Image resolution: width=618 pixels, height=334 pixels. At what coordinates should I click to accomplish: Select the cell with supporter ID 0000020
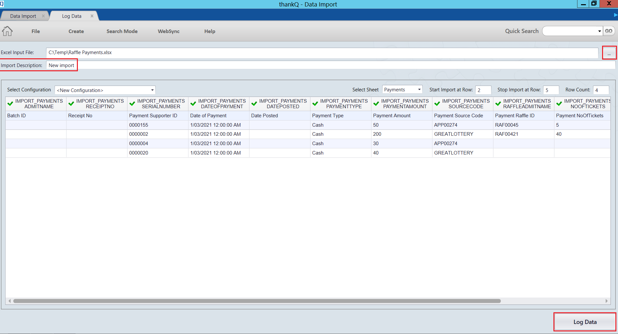click(x=158, y=153)
